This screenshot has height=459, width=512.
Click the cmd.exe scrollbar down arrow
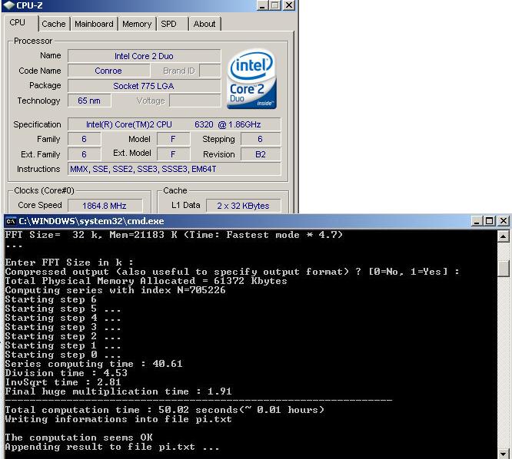click(x=504, y=454)
